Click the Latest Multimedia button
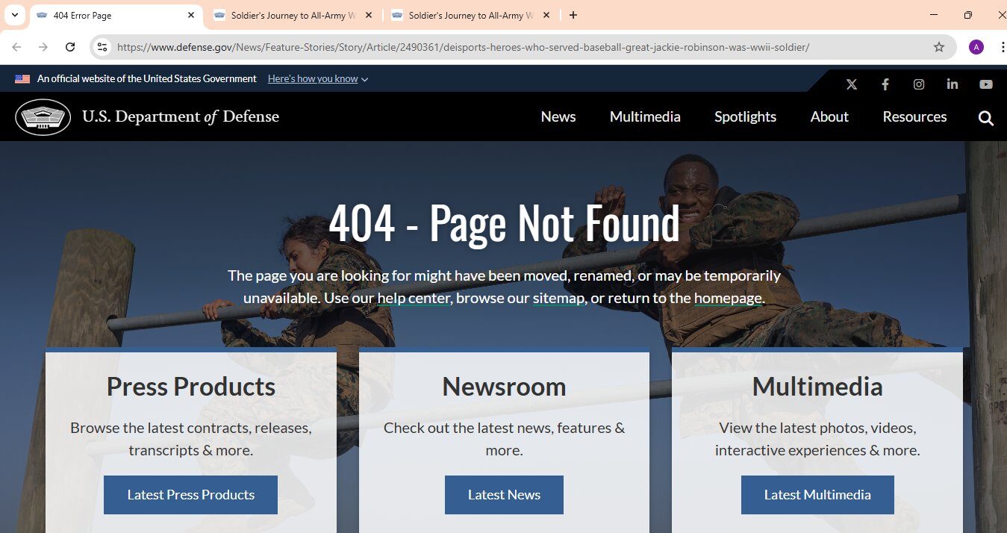 tap(817, 495)
